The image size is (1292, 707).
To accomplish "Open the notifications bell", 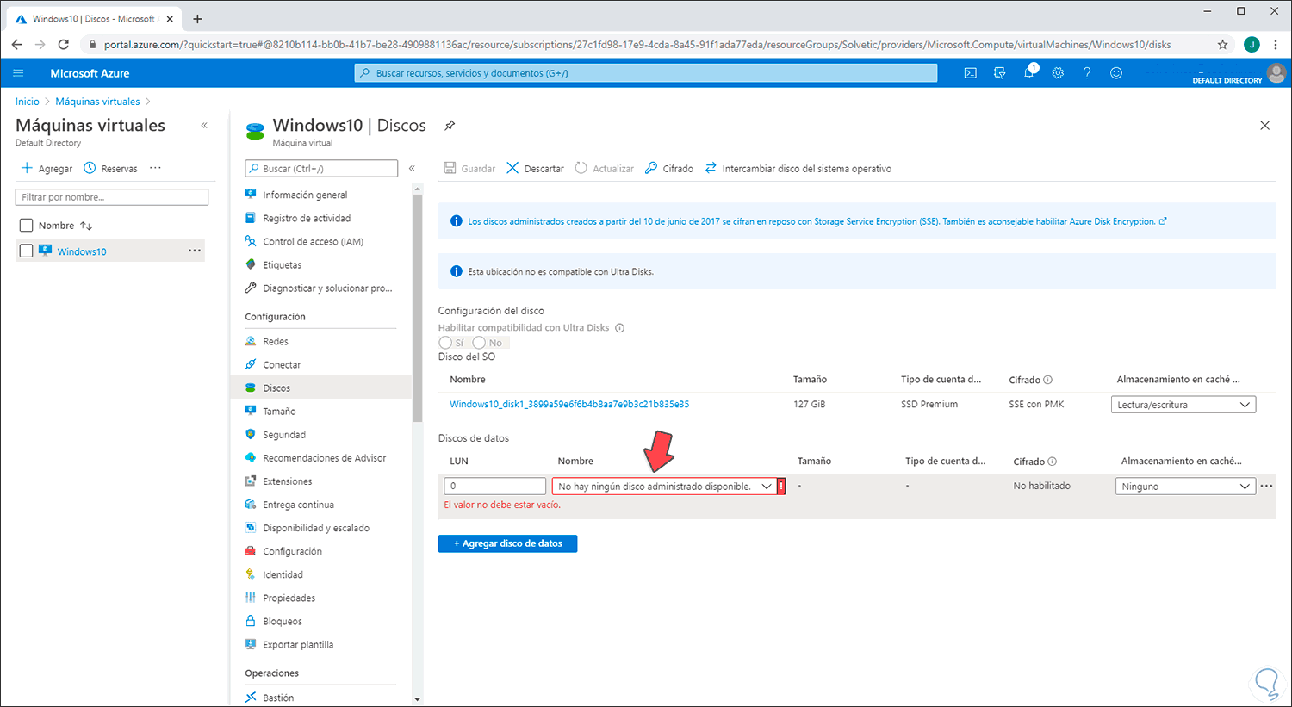I will [1028, 73].
